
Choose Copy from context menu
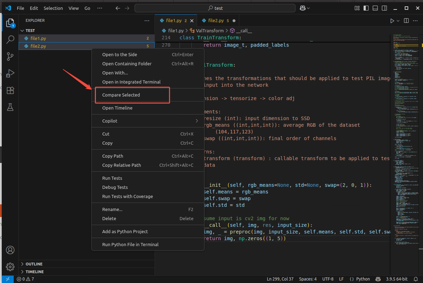148,143
